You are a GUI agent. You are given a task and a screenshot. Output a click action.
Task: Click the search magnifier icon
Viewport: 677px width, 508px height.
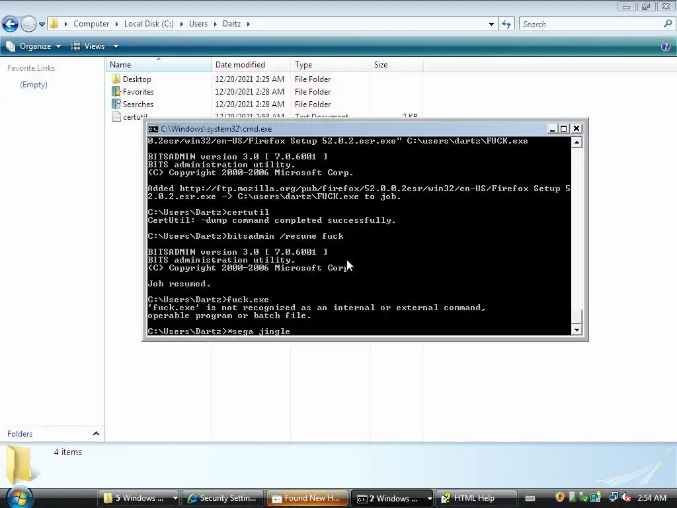point(668,24)
